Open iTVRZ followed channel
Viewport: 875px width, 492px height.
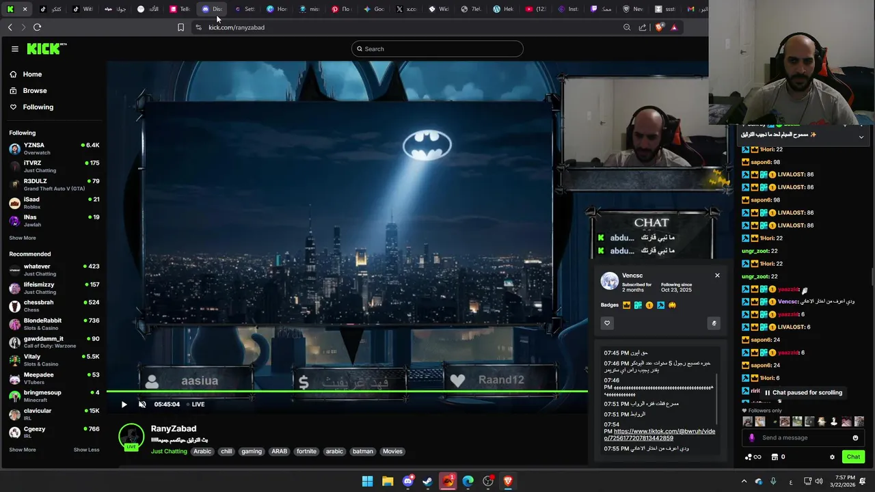click(x=54, y=166)
